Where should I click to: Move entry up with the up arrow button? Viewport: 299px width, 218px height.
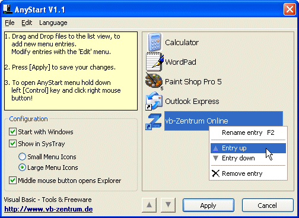pyautogui.click(x=149, y=205)
